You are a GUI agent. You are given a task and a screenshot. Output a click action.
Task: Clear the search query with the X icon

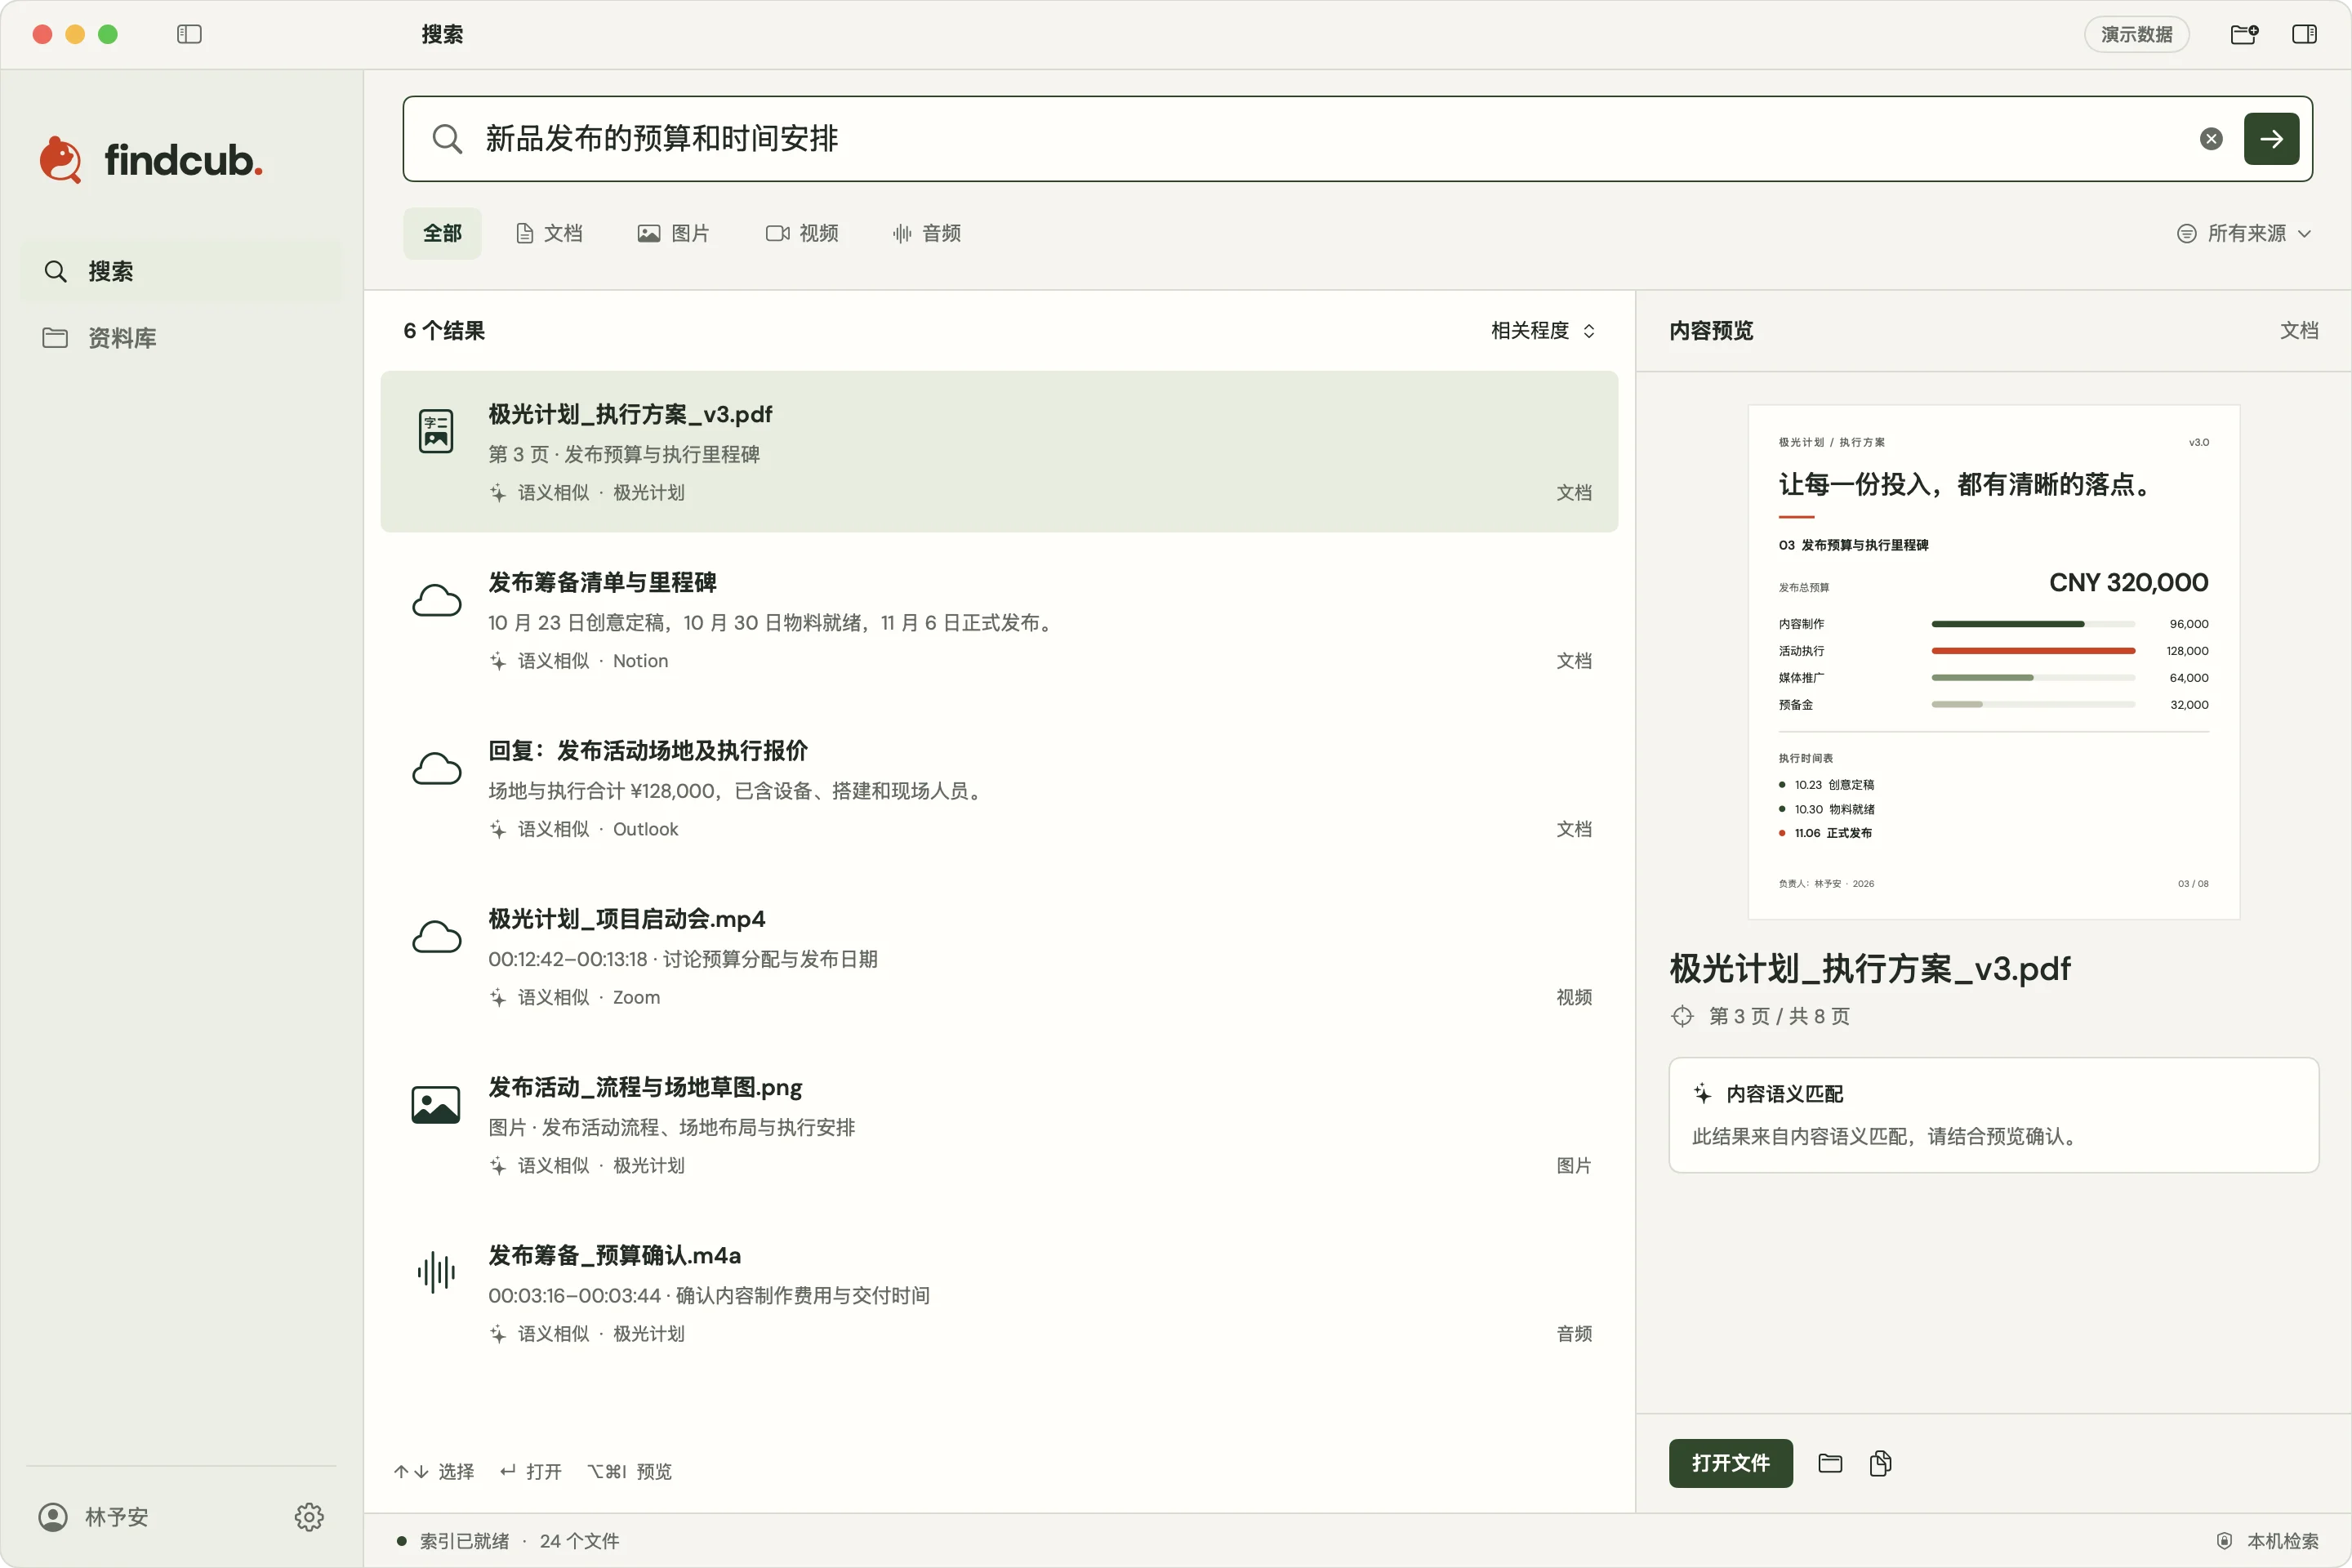(x=2211, y=139)
